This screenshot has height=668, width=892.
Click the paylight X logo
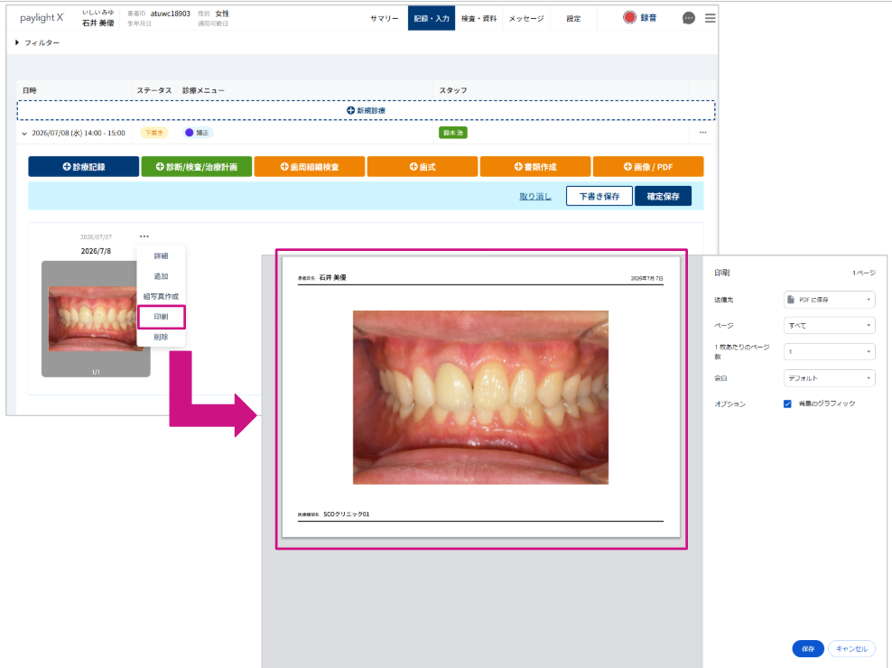coord(42,18)
